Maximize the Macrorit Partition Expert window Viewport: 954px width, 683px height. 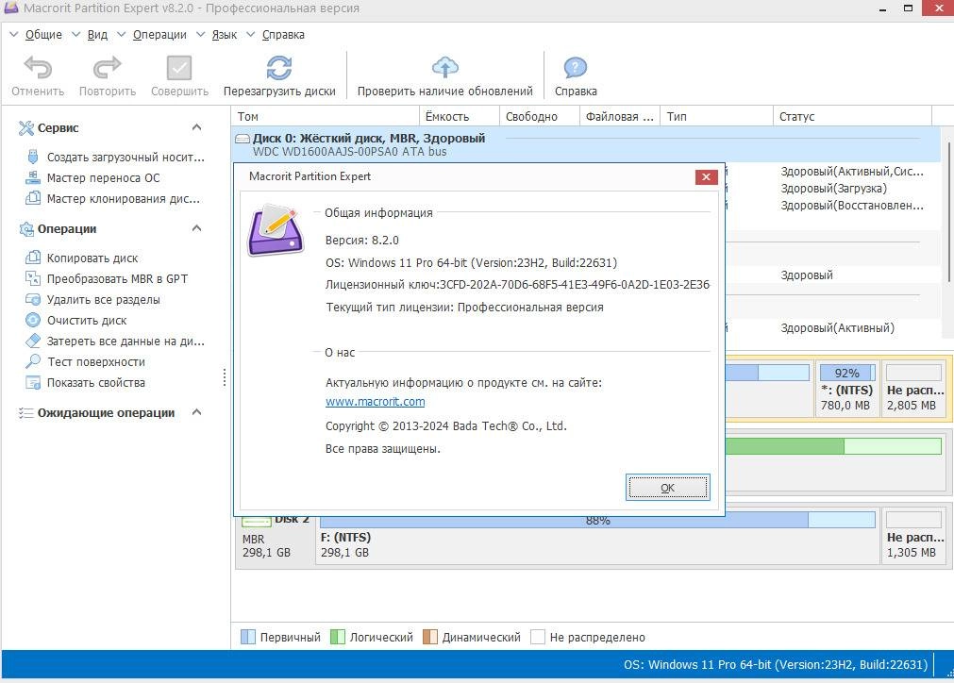pyautogui.click(x=908, y=8)
